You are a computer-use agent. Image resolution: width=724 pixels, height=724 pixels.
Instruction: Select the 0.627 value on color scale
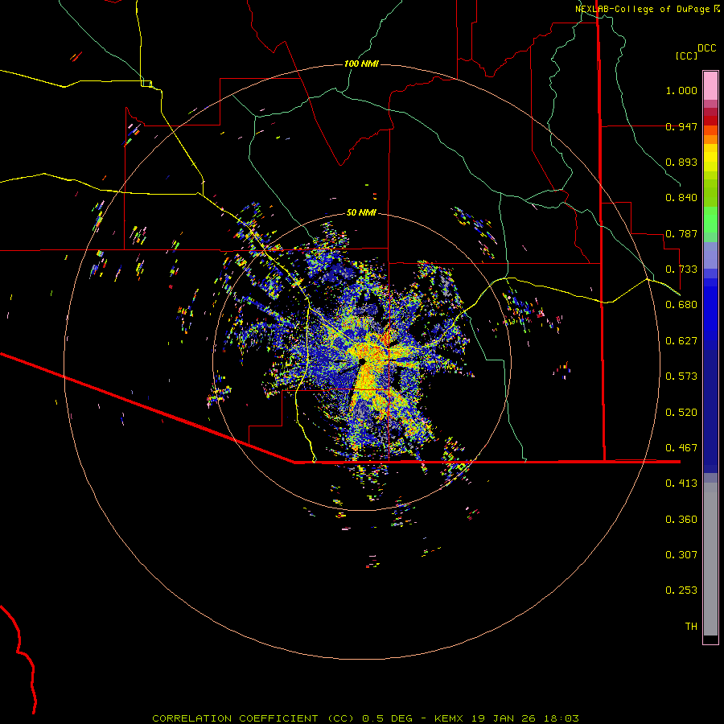coord(681,341)
